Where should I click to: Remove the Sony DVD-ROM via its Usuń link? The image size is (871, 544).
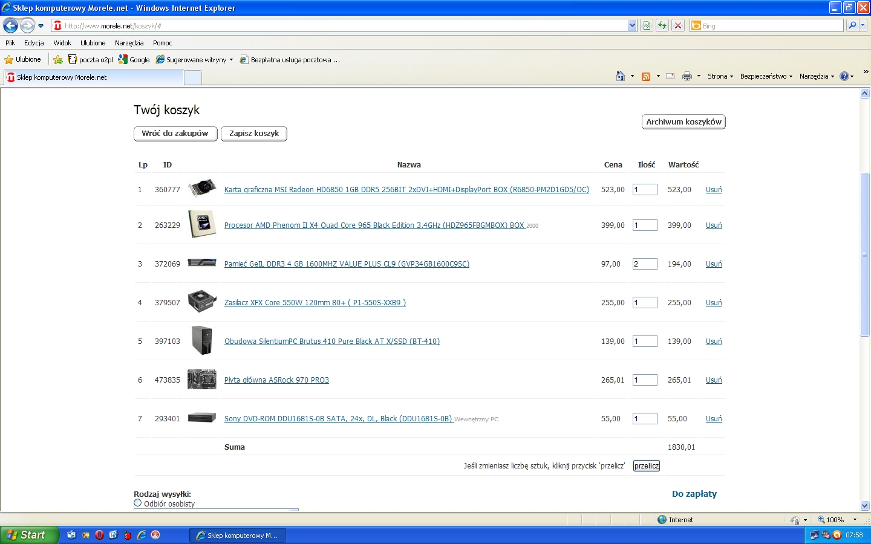714,418
